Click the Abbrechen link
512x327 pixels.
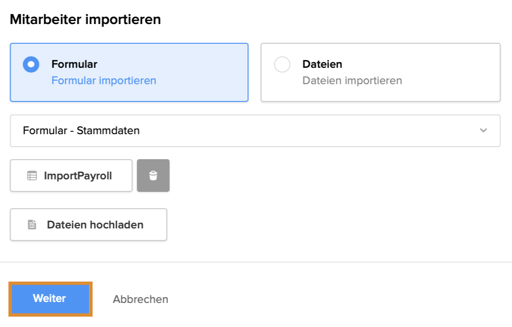tap(141, 299)
